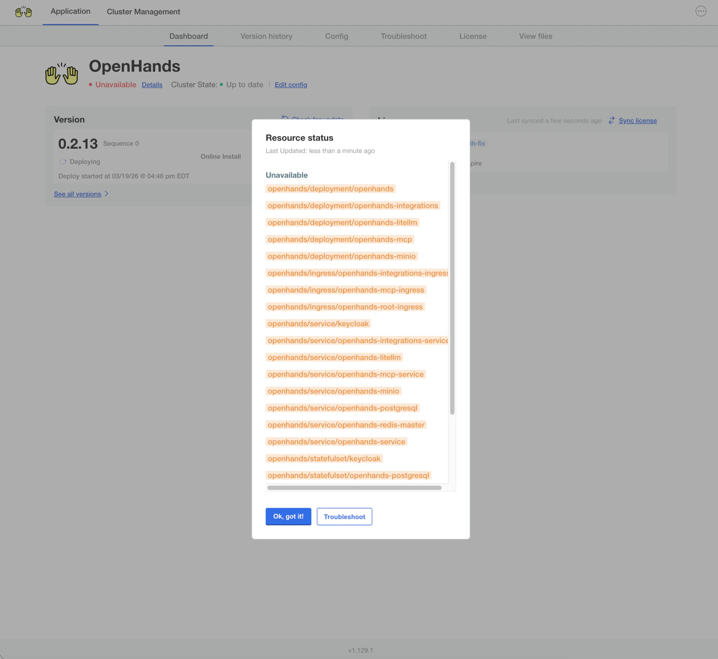Image resolution: width=718 pixels, height=659 pixels.
Task: Switch to the License tab
Action: (x=472, y=36)
